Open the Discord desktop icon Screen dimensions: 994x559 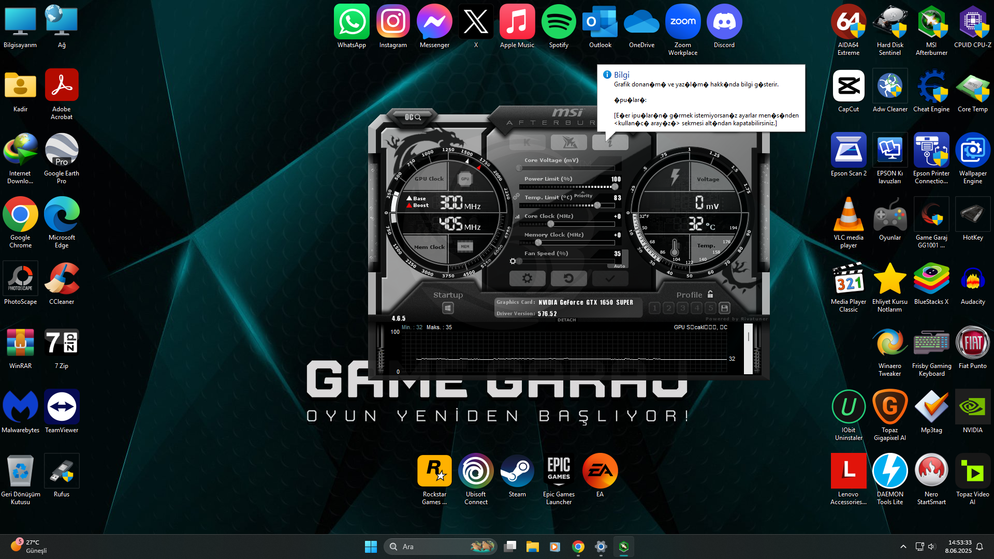[724, 26]
